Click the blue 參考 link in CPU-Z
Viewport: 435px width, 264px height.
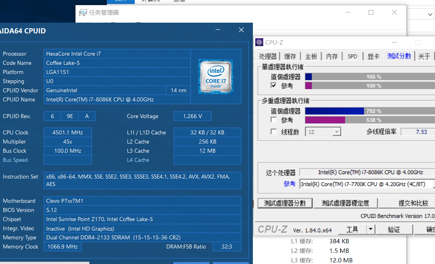click(289, 184)
